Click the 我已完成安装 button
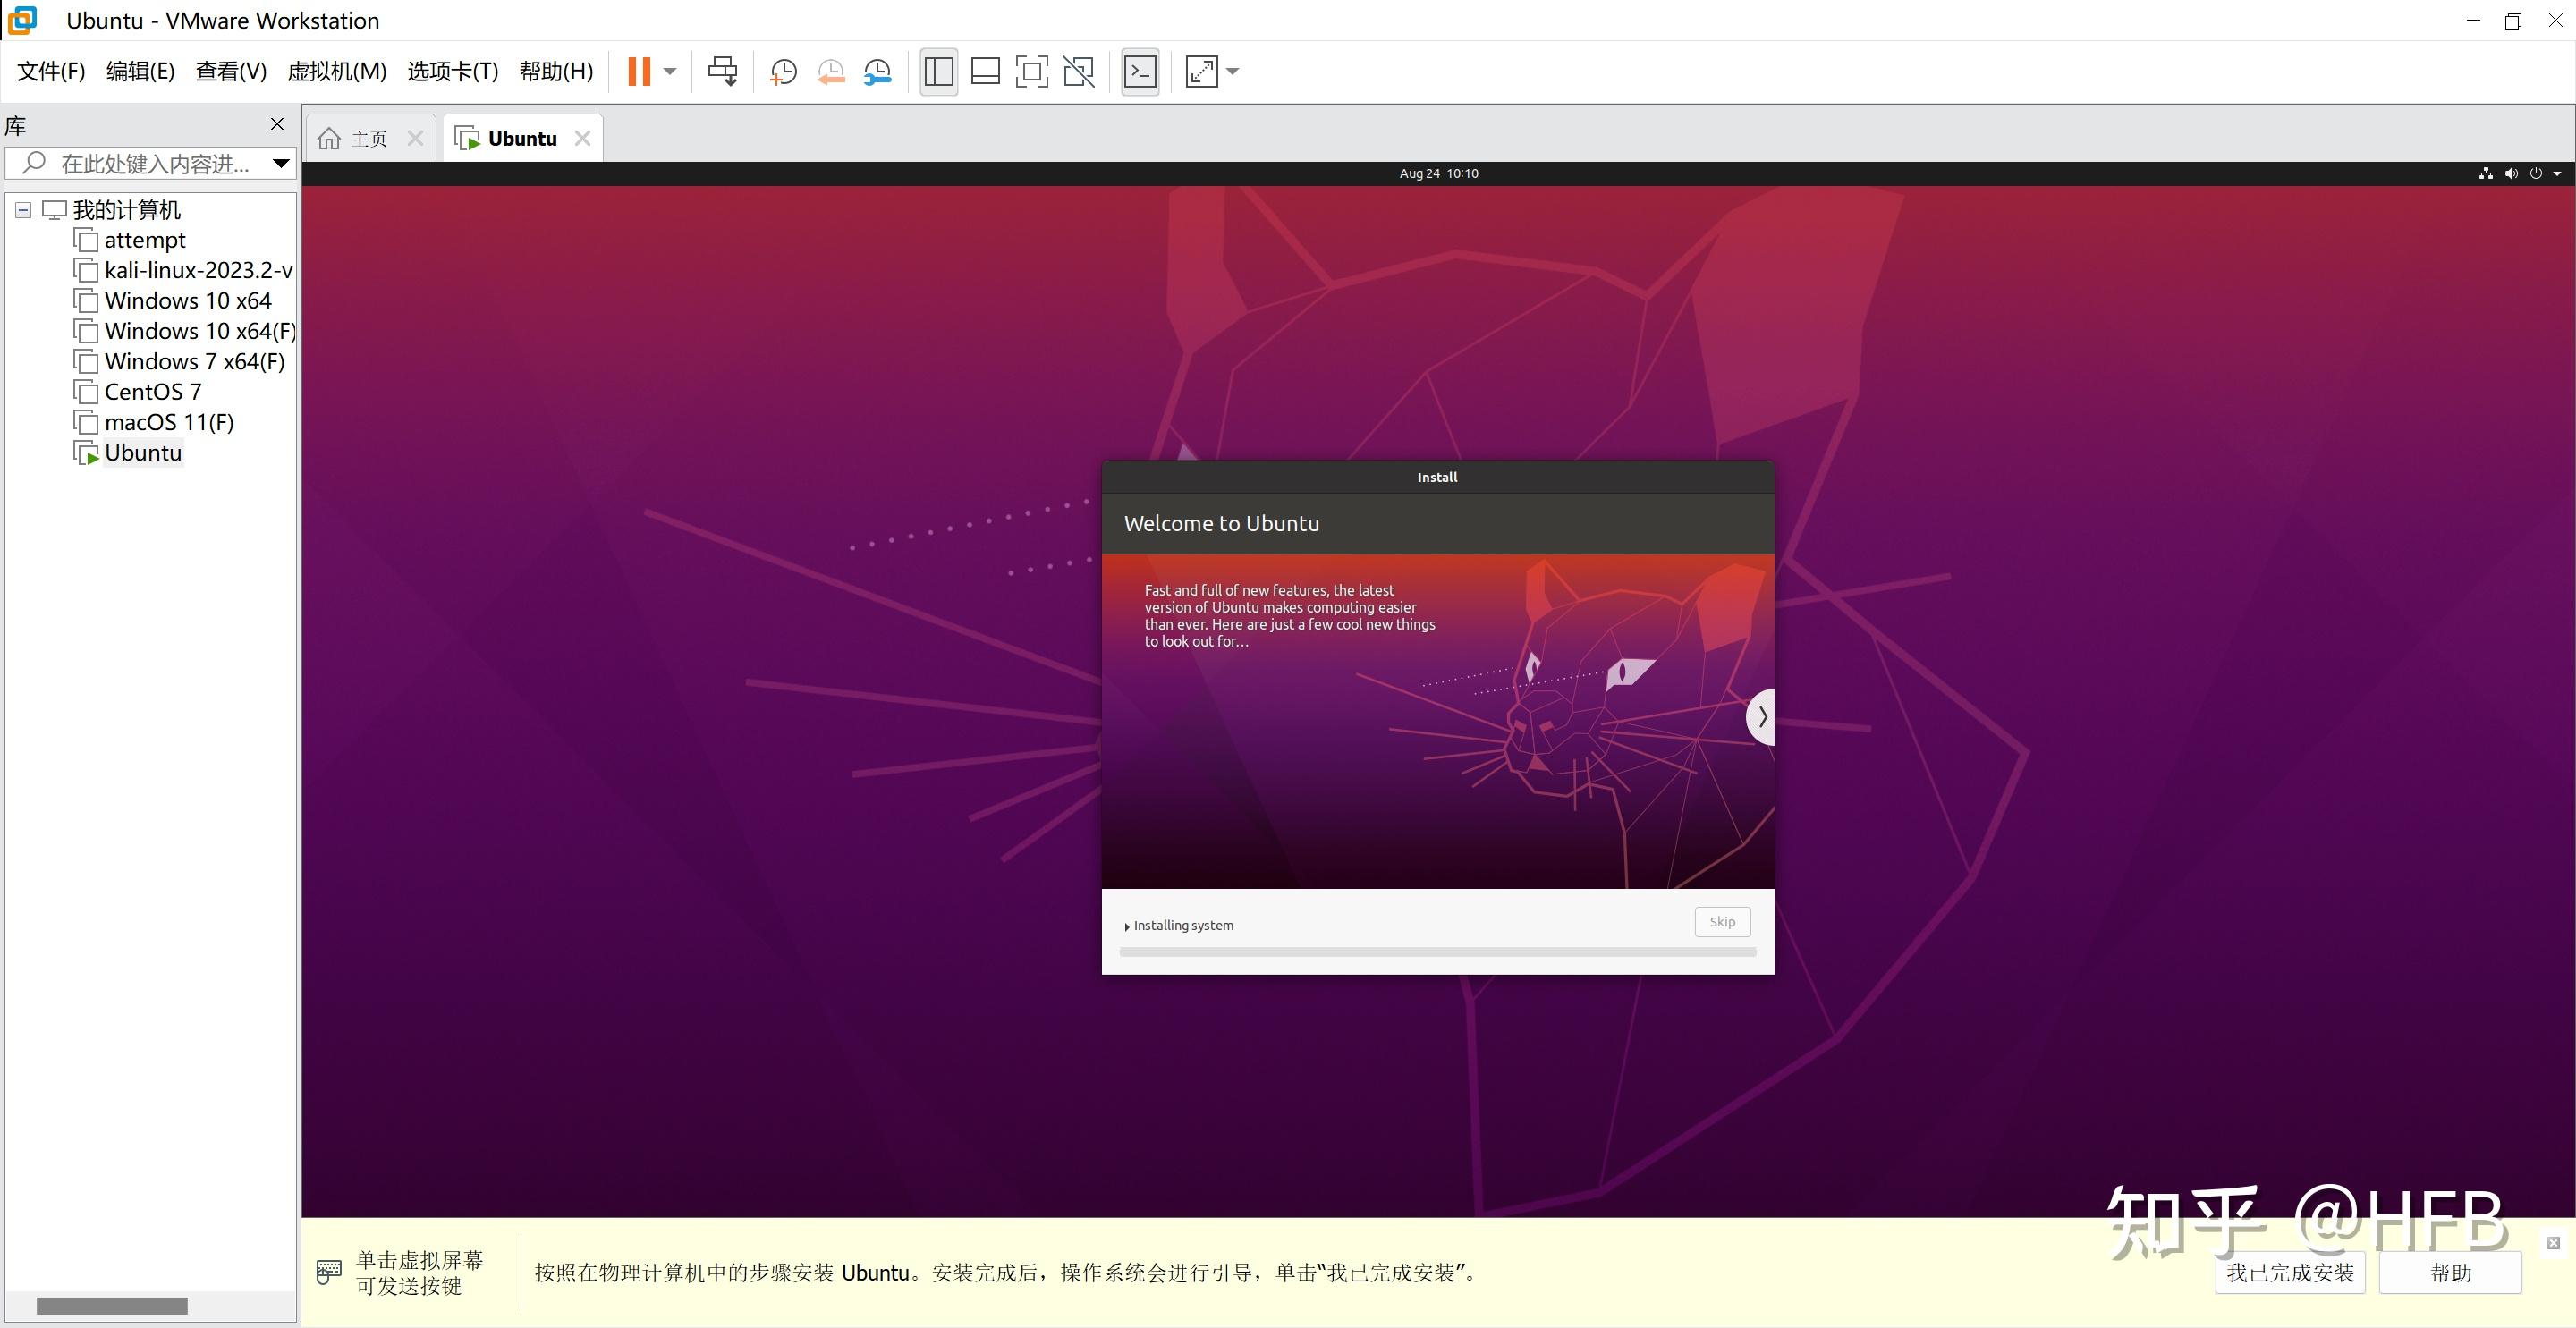This screenshot has width=2576, height=1328. pyautogui.click(x=2290, y=1272)
